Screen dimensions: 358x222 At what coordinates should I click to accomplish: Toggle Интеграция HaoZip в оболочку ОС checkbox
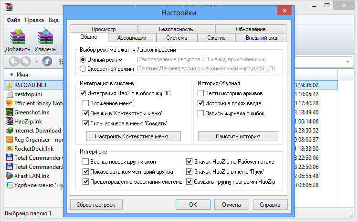click(x=83, y=93)
